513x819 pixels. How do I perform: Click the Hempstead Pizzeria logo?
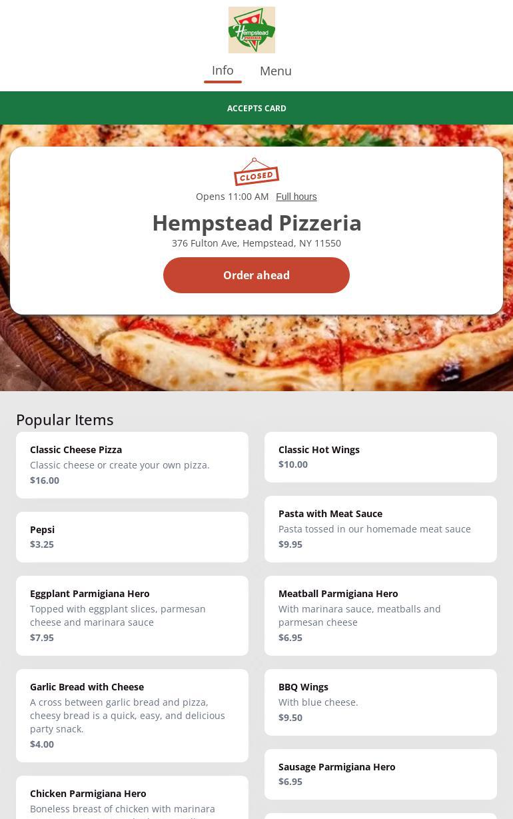tap(252, 30)
